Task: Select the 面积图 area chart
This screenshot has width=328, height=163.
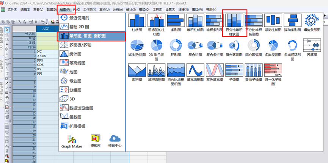Action: click(137, 73)
